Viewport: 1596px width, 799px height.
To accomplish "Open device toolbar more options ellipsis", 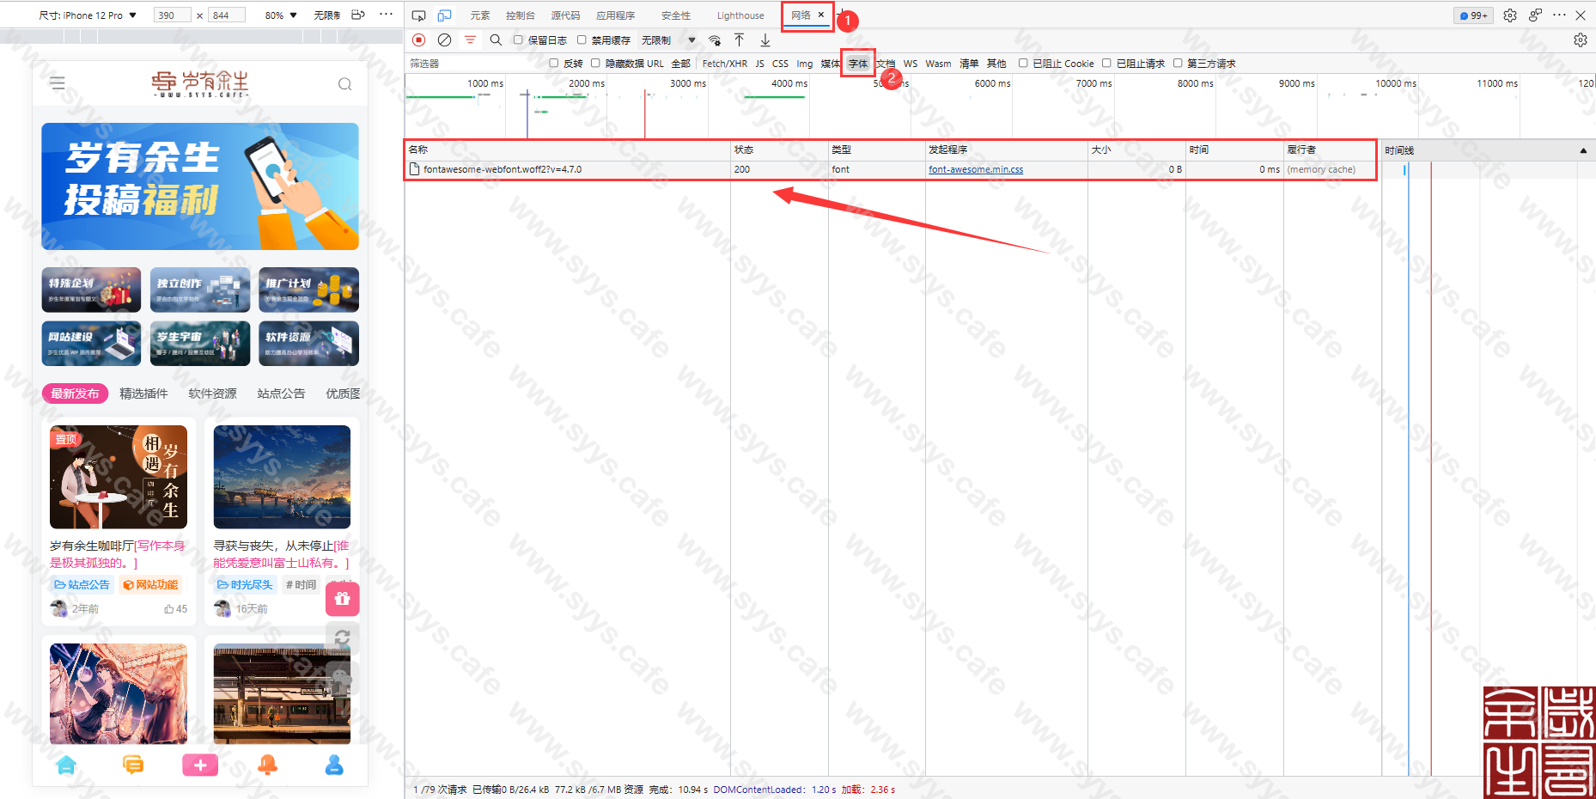I will tap(386, 15).
